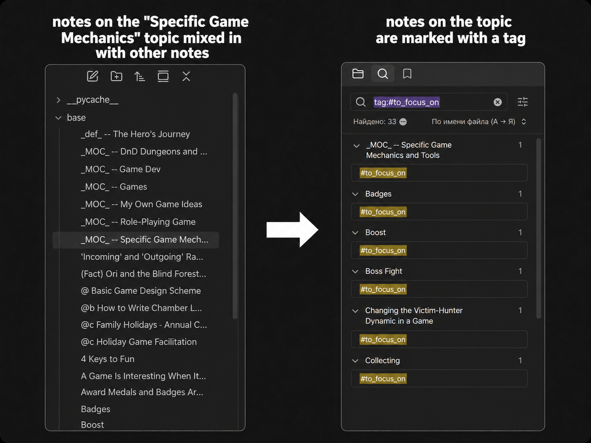This screenshot has height=443, width=591.
Task: Open 'A Game Is Interesting When It...' note
Action: point(143,376)
